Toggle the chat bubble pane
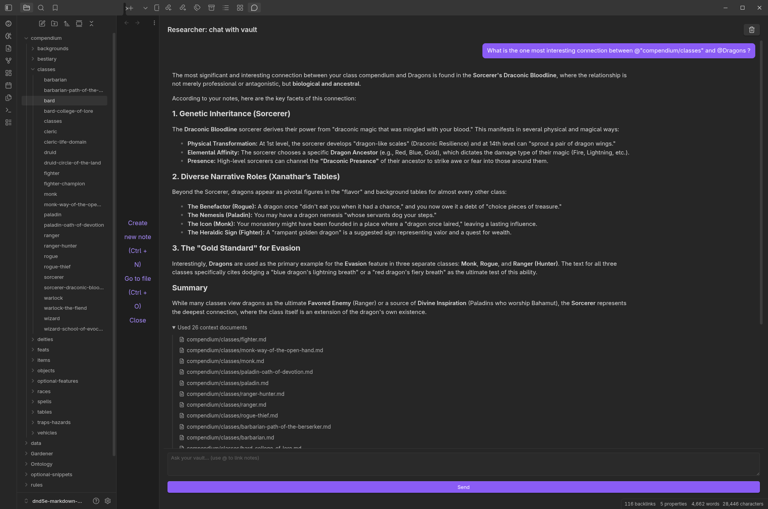This screenshot has height=509, width=768. pos(254,8)
